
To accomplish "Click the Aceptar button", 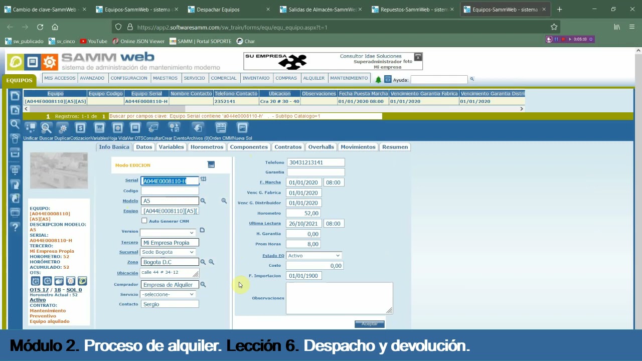I will click(370, 324).
